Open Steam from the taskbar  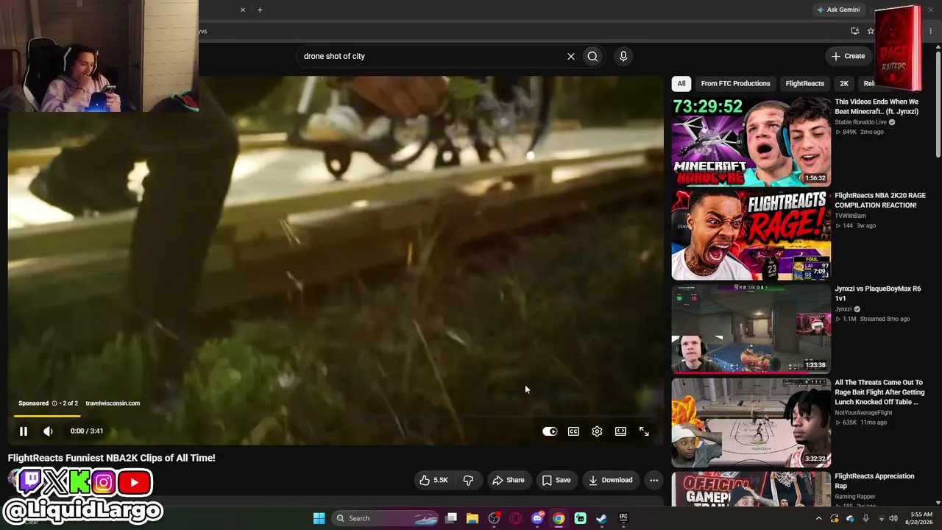[601, 518]
